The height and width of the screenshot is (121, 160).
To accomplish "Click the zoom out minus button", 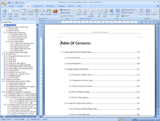I will click(x=139, y=119).
